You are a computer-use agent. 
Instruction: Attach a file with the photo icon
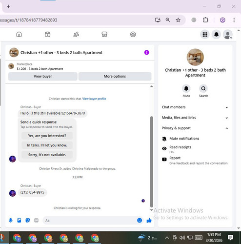(19, 221)
